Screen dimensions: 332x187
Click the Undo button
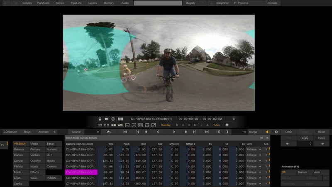(x=288, y=132)
